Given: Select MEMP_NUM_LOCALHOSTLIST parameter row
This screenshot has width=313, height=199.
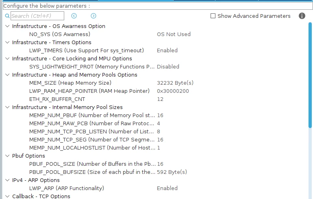Looking at the screenshot, I should (x=92, y=148).
